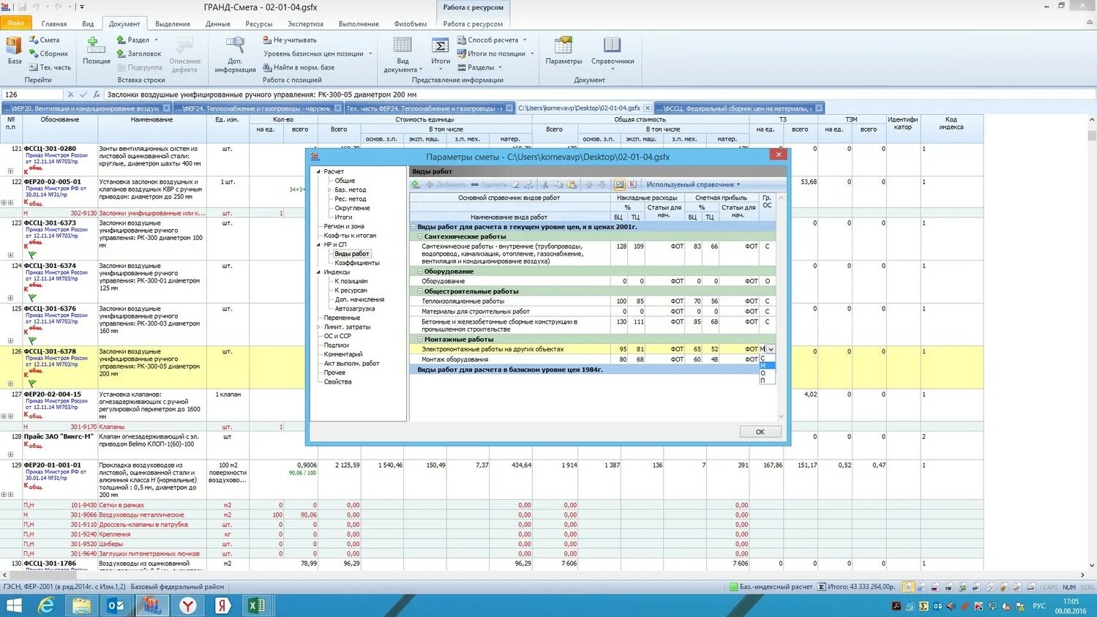Select Подписи in the parameters tree
This screenshot has width=1097, height=617.
coord(337,345)
